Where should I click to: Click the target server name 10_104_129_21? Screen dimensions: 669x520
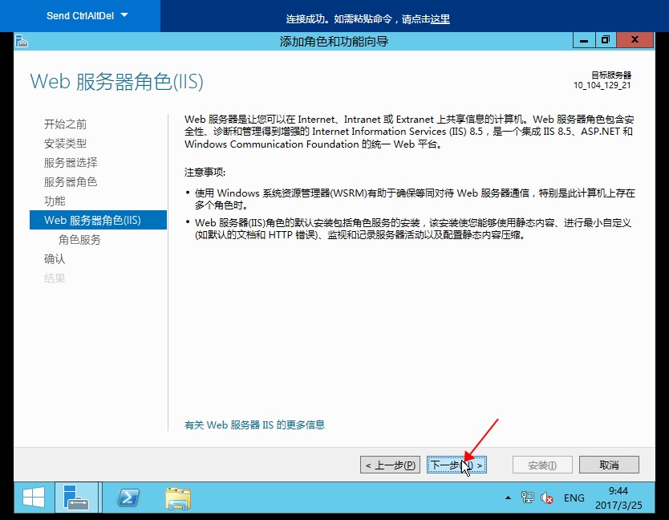pyautogui.click(x=602, y=85)
